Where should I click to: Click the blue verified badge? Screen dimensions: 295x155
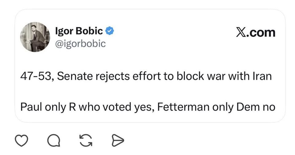(110, 31)
